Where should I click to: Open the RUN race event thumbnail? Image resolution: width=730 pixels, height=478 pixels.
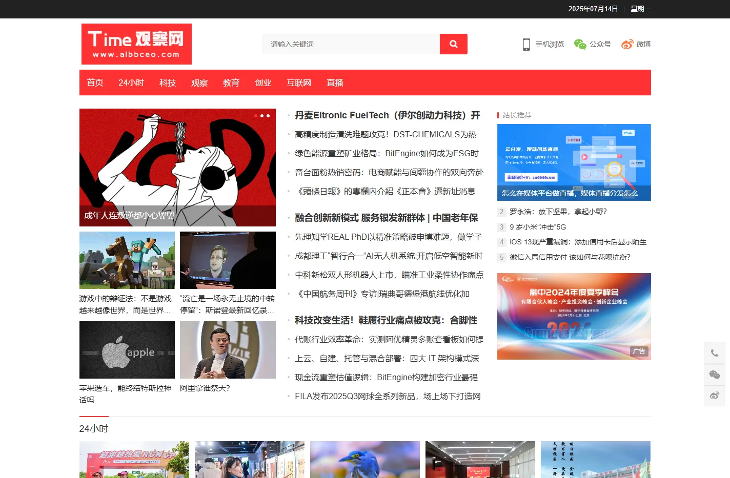click(134, 460)
